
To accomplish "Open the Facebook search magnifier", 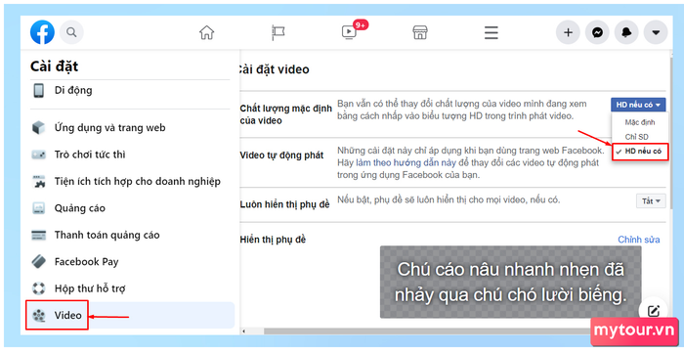I will 71,32.
